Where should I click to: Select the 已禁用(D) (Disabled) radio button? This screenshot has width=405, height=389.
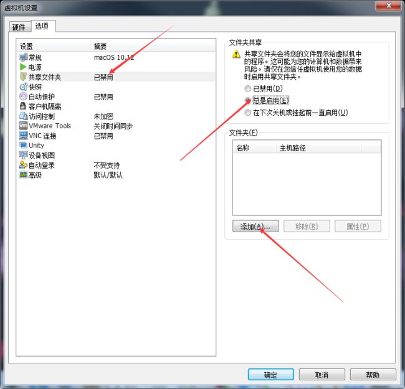point(248,89)
